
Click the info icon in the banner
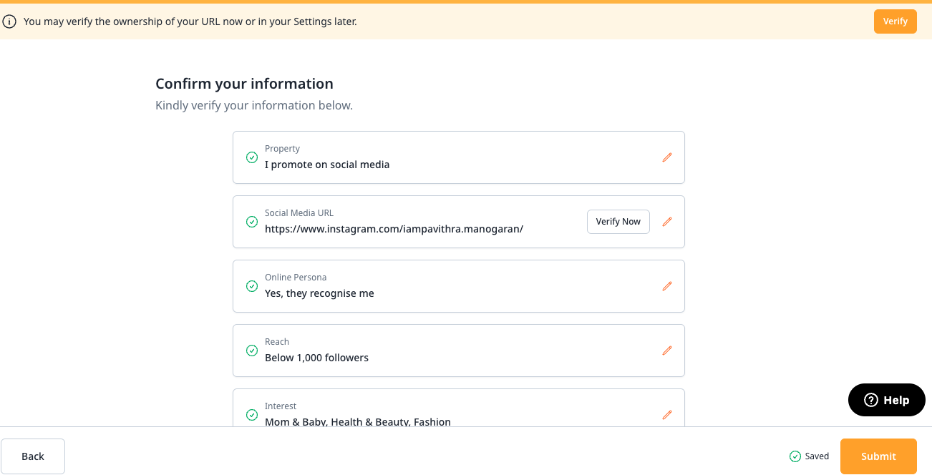coord(9,21)
